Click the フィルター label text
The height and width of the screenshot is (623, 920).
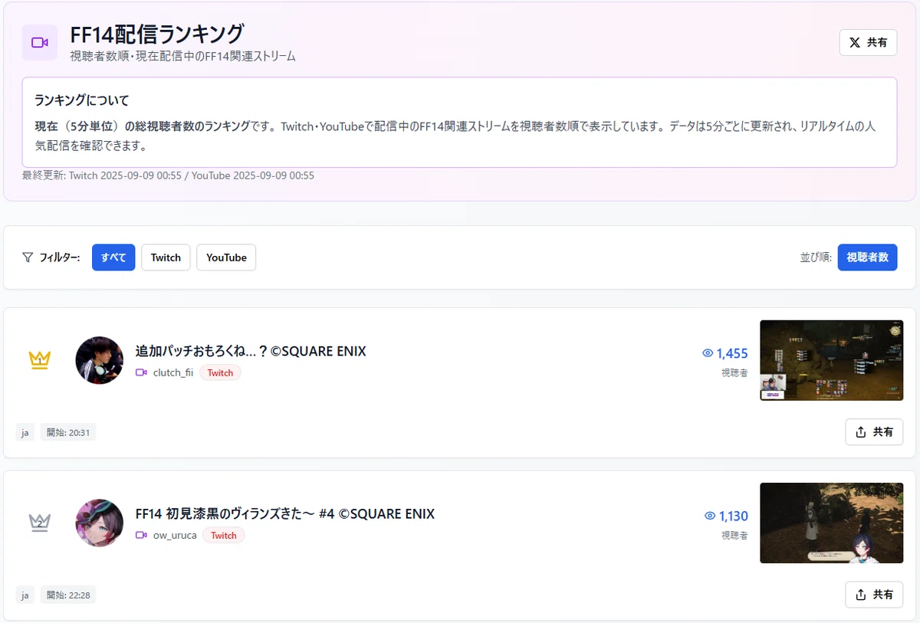[x=60, y=257]
